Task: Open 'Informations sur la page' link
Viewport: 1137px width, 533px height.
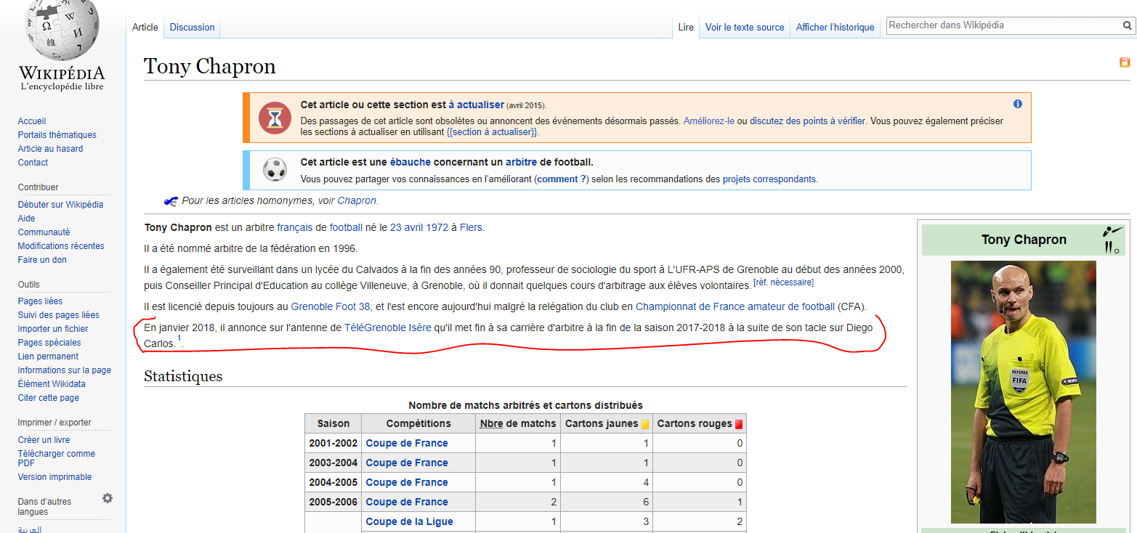Action: [65, 370]
